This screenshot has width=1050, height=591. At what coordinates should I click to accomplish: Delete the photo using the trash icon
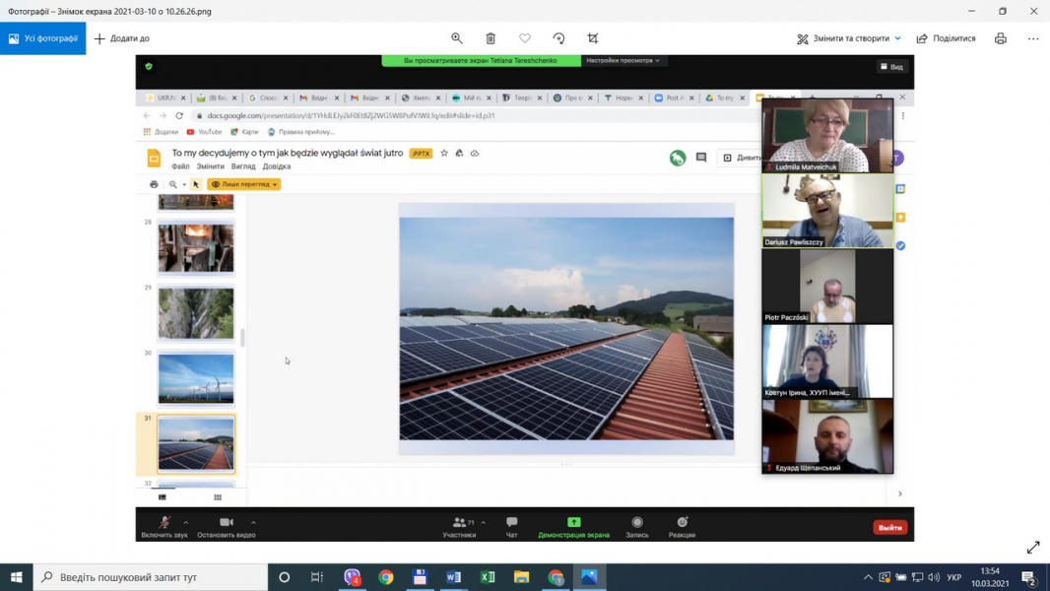(491, 38)
